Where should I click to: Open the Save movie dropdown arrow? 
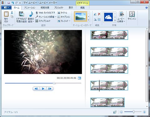tap(124, 22)
